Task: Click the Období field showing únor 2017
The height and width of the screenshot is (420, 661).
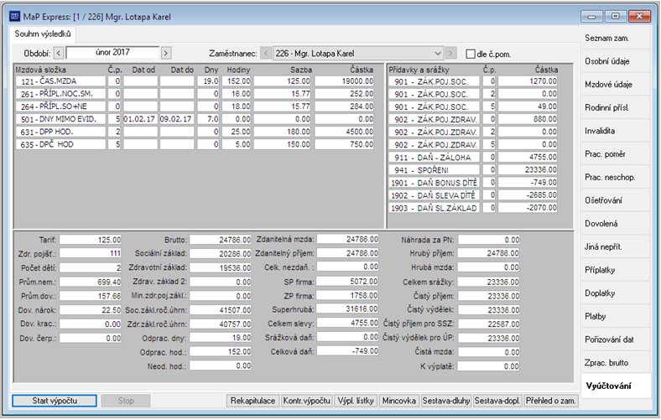Action: (x=112, y=52)
